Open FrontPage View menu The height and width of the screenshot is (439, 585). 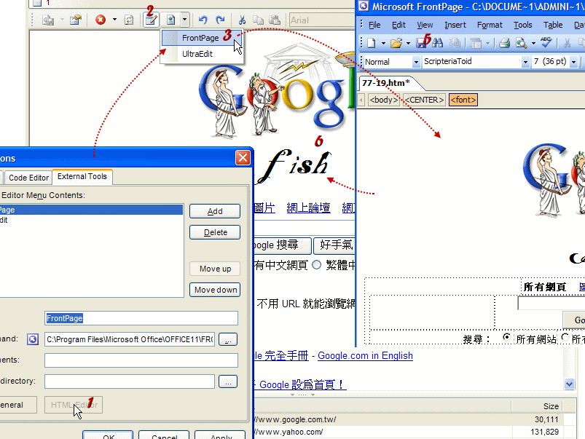(425, 25)
